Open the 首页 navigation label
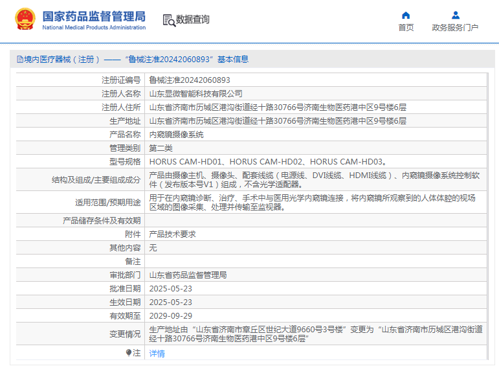 [406, 28]
